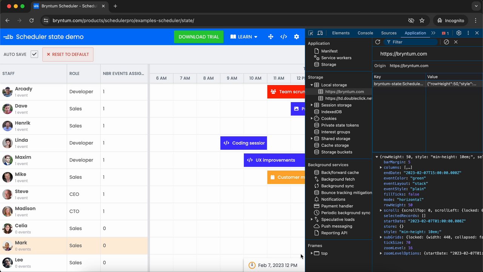Open Service workers section
This screenshot has width=483, height=272.
tap(336, 58)
